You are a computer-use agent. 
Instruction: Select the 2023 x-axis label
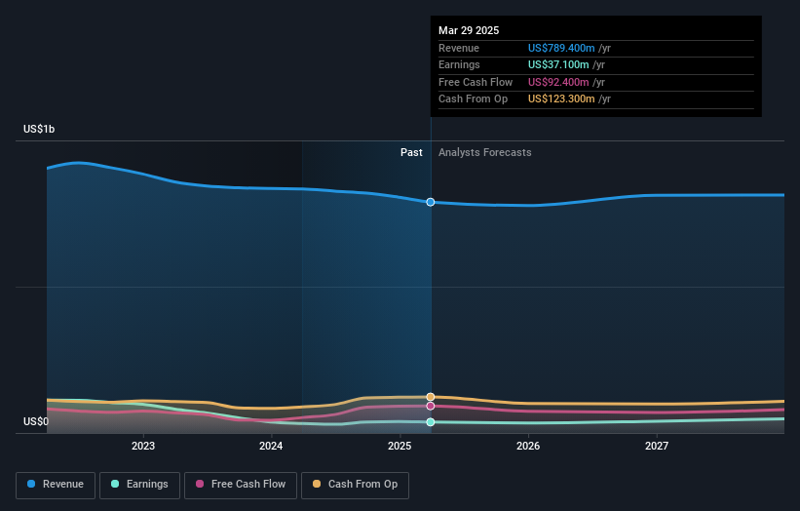pos(143,446)
